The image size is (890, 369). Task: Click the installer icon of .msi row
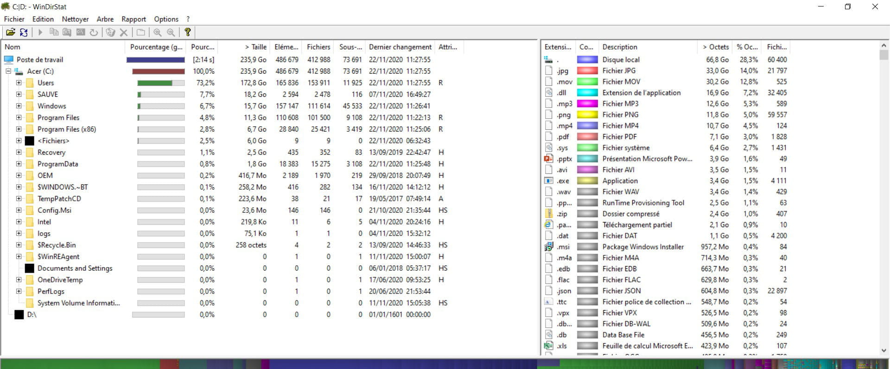pos(548,247)
